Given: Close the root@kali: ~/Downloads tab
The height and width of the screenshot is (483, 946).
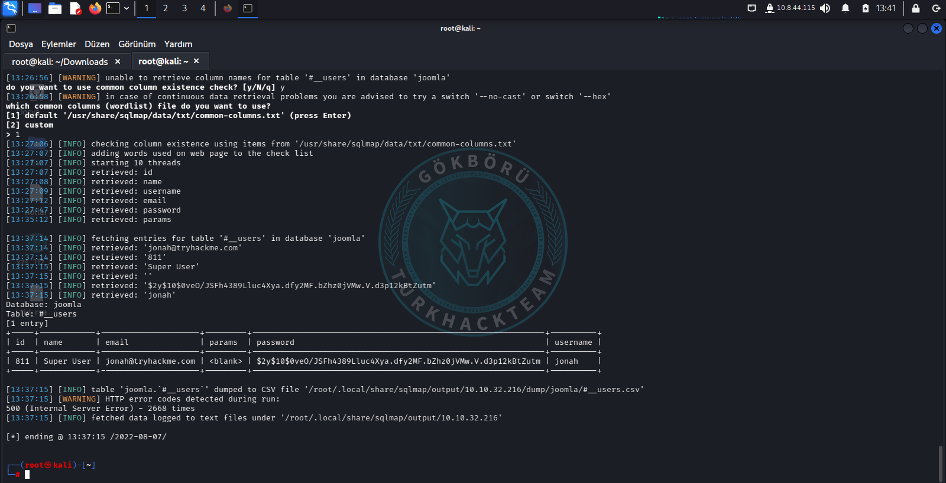Looking at the screenshot, I should pos(118,61).
